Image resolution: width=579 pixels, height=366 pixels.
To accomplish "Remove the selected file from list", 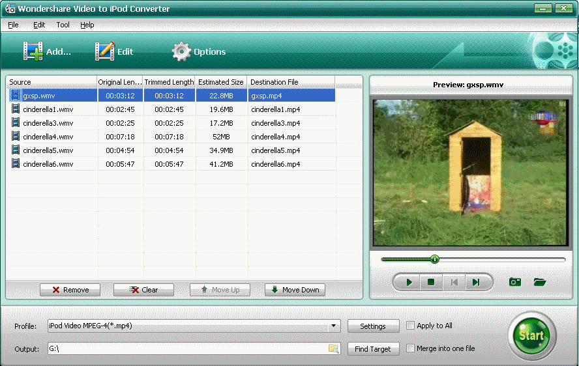I will [70, 290].
